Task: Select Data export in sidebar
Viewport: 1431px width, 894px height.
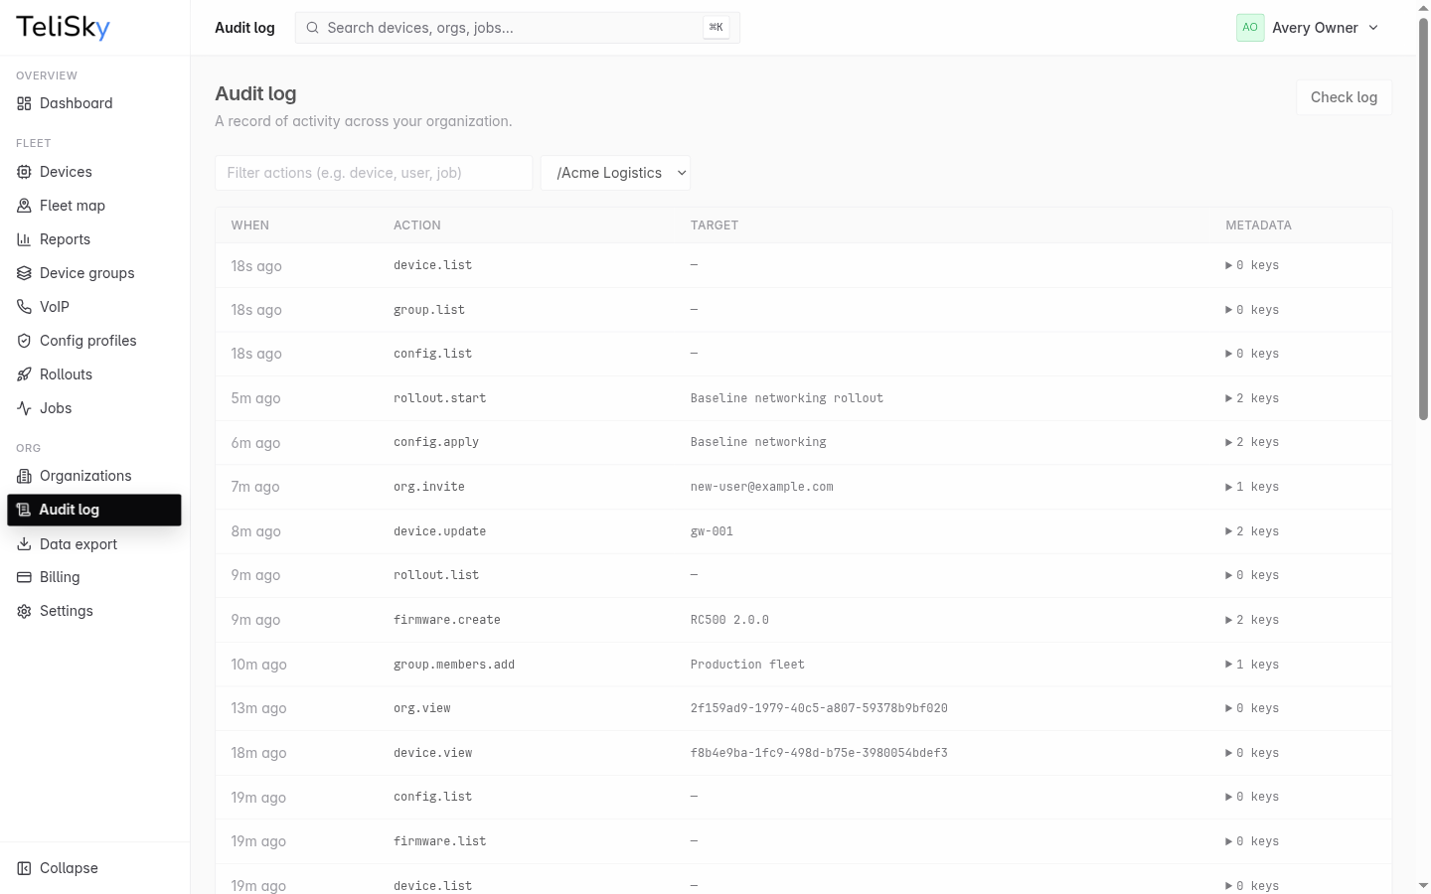Action: tap(94, 544)
